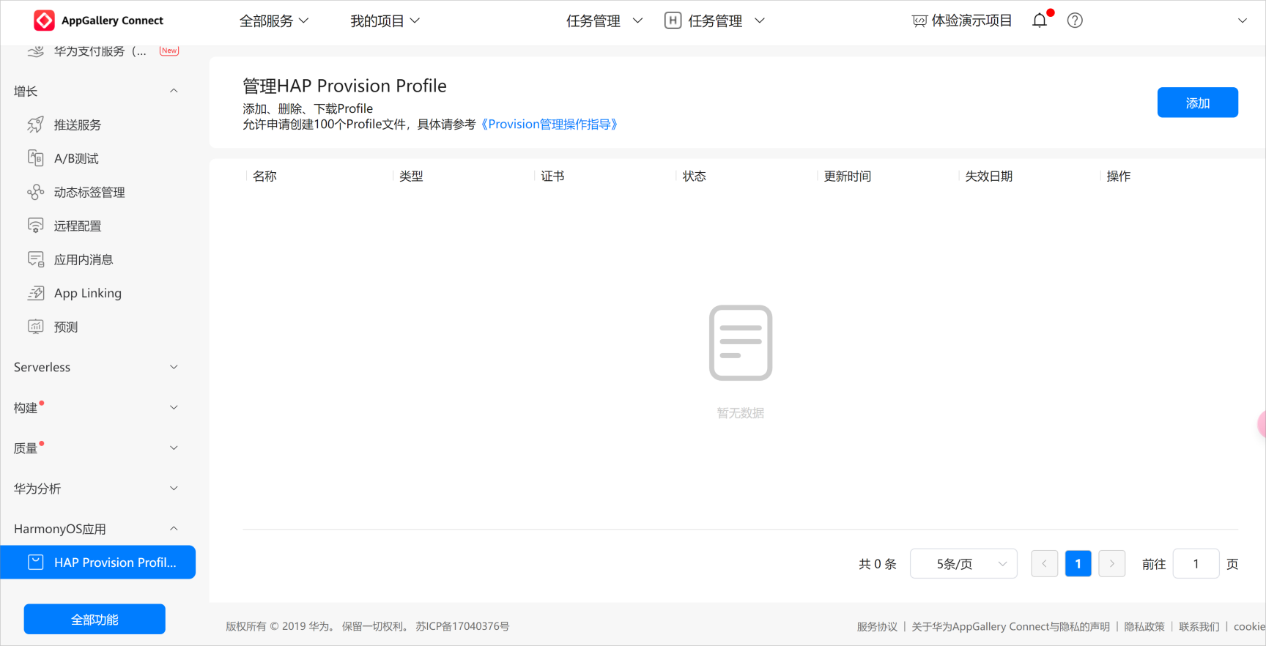
Task: Click the 全部功能 button
Action: point(95,619)
